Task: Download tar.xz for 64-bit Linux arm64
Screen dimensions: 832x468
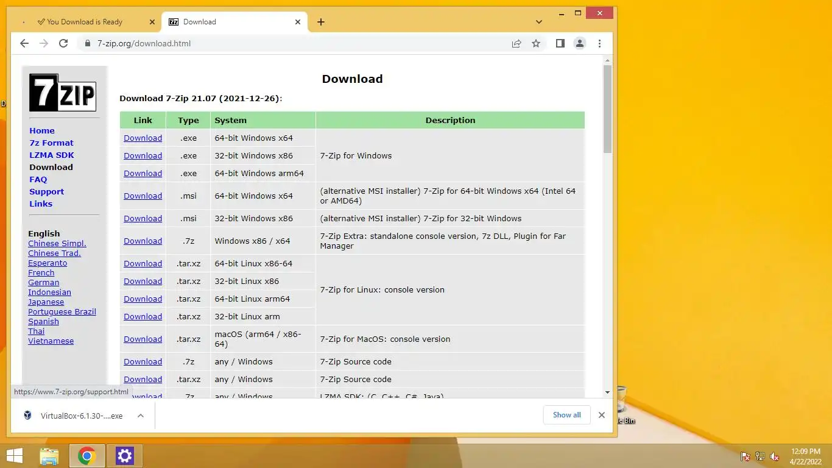Action: tap(143, 299)
